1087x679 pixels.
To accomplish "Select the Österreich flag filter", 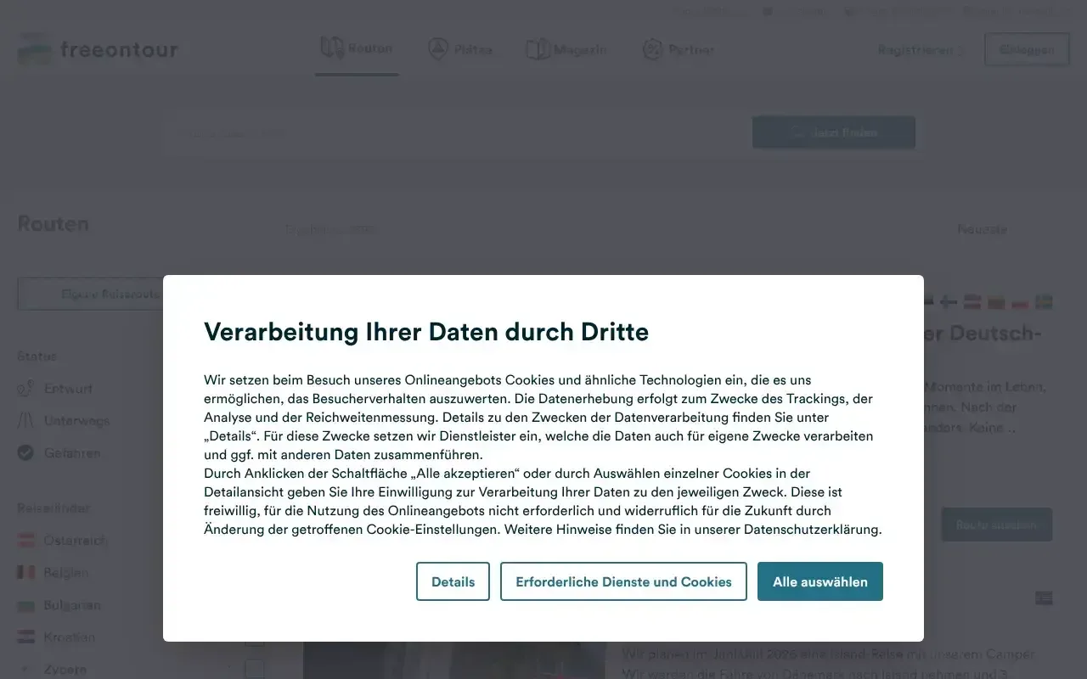I will (26, 541).
